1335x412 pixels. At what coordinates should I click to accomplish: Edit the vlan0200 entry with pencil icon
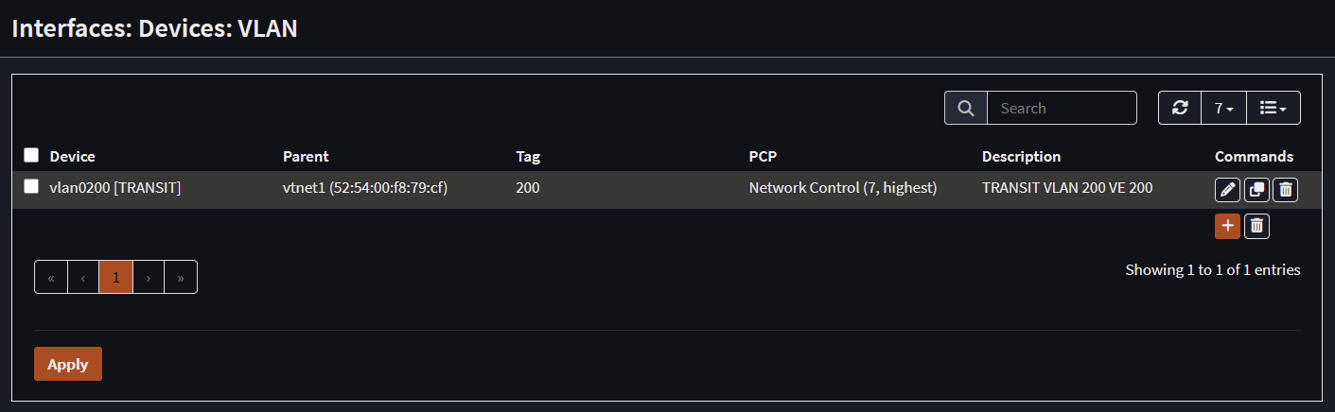[1227, 190]
